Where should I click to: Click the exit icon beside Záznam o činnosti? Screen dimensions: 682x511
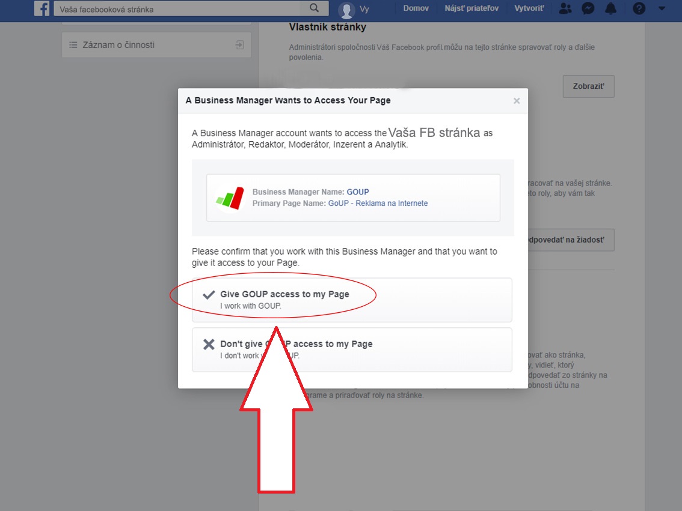pyautogui.click(x=239, y=44)
